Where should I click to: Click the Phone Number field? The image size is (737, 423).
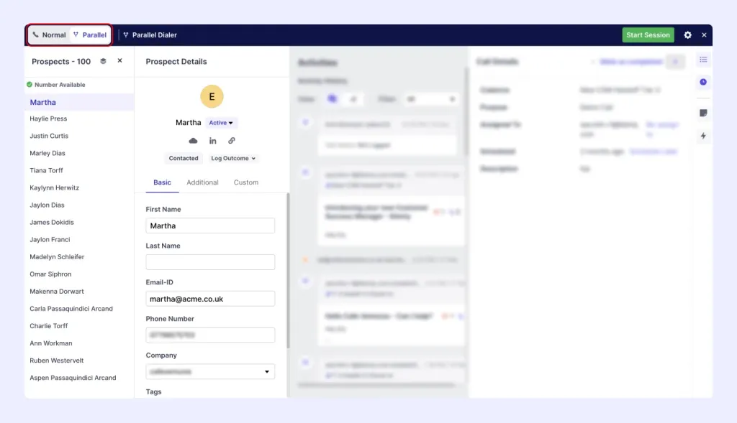tap(210, 335)
